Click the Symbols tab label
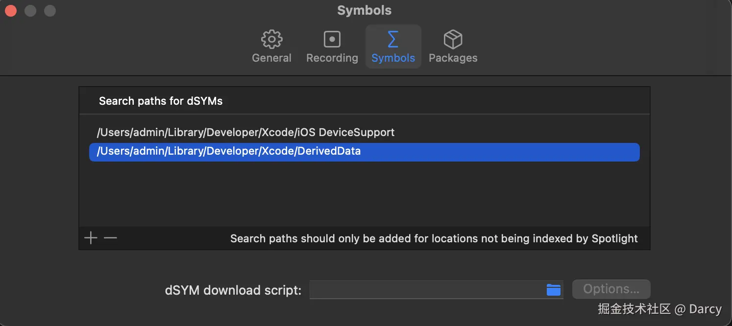Viewport: 732px width, 326px height. coord(393,58)
